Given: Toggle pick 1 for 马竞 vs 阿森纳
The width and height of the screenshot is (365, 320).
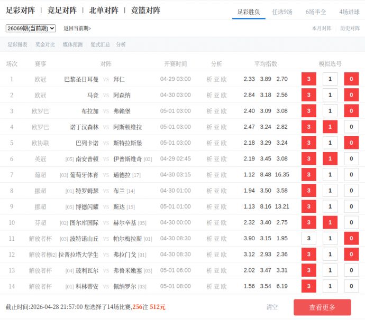Looking at the screenshot, I should (330, 95).
